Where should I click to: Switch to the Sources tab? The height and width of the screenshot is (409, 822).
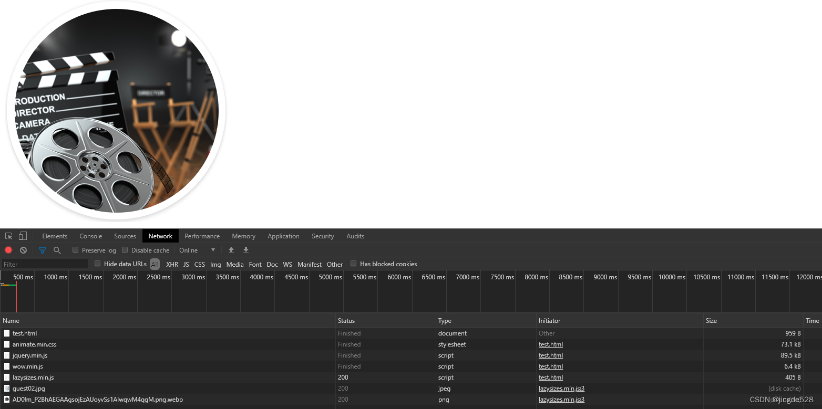coord(125,236)
